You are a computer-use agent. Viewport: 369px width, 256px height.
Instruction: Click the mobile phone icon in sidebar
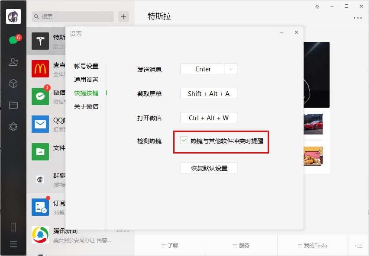tap(13, 227)
